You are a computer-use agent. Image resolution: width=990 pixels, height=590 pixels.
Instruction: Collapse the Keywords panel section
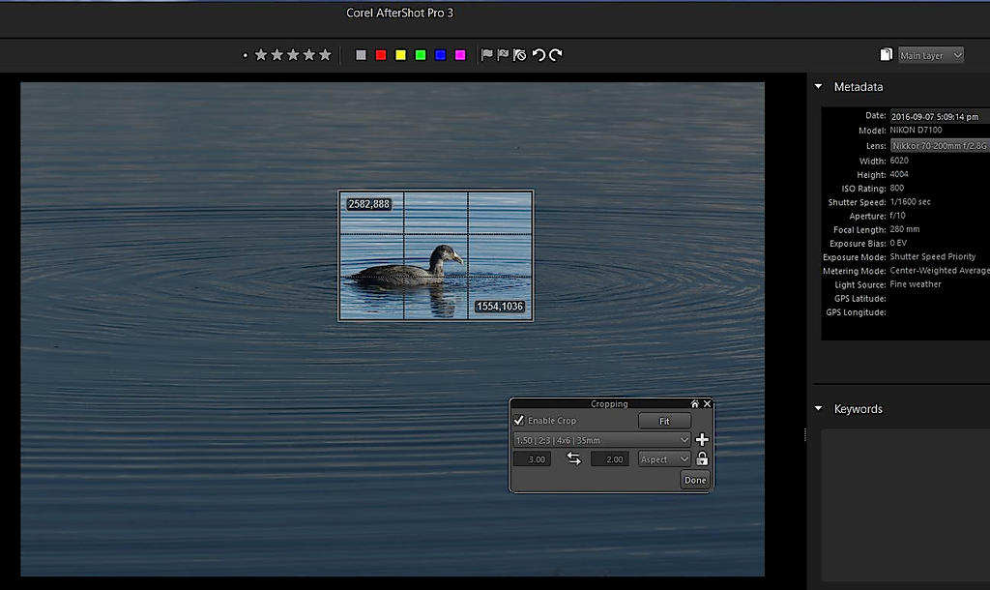click(x=818, y=409)
